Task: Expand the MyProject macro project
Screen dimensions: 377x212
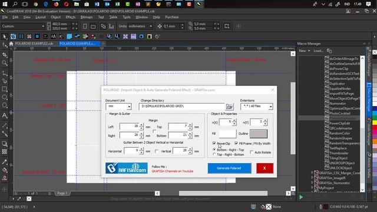Action: point(312,187)
